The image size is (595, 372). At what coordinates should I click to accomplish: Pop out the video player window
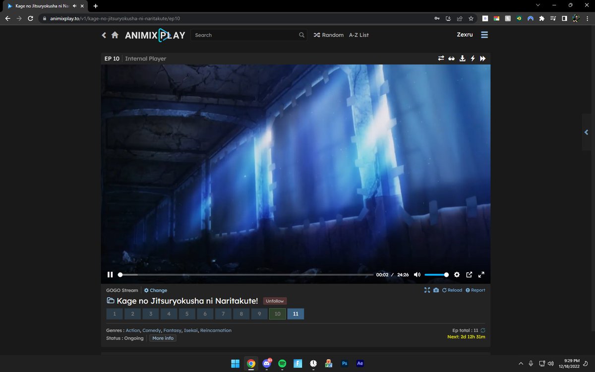point(469,275)
